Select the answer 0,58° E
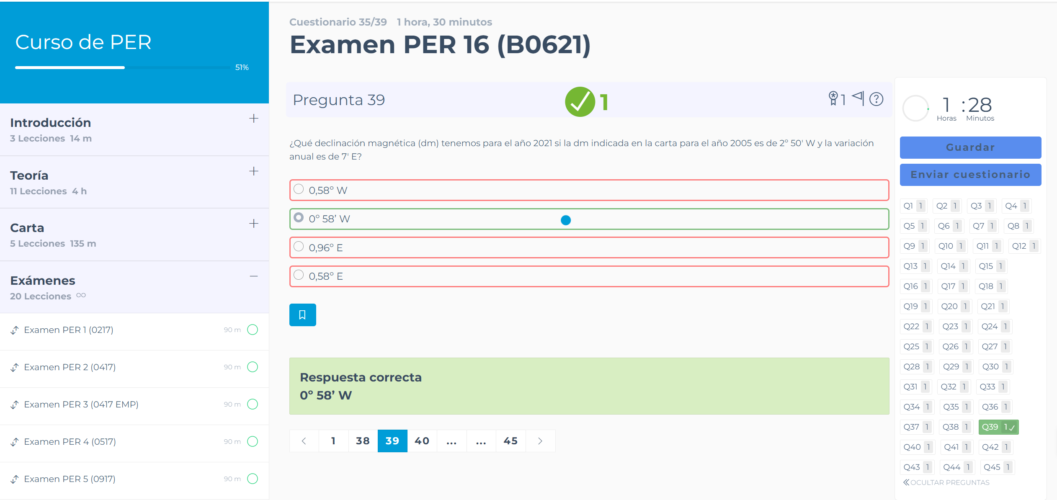Screen dimensions: 1057x500 [299, 275]
